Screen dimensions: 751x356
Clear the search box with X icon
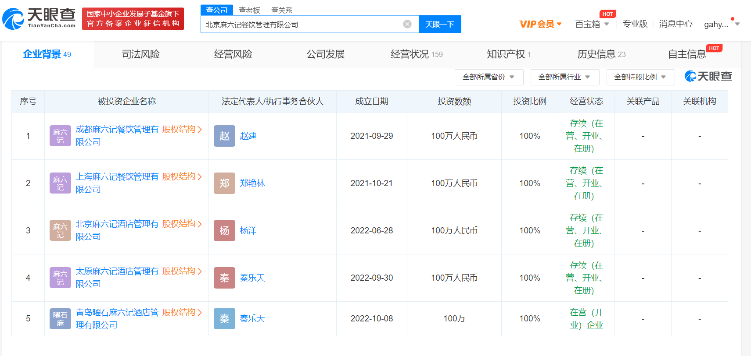(407, 24)
